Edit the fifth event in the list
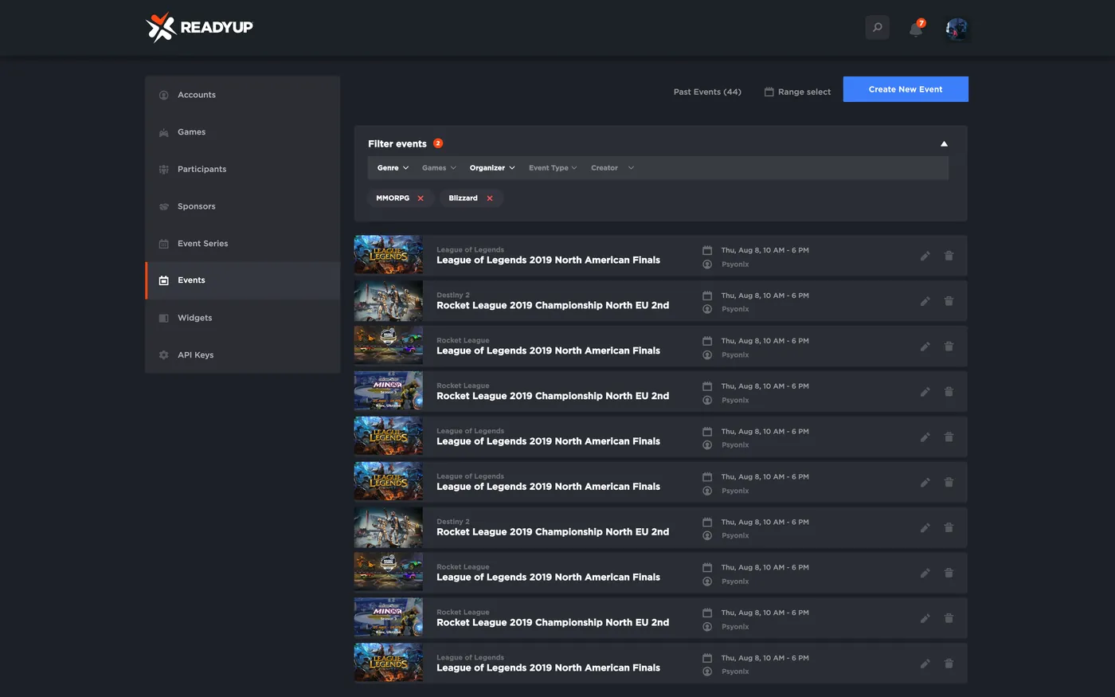 point(925,437)
